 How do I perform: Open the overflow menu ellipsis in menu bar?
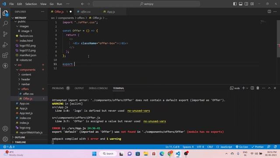(68, 4)
